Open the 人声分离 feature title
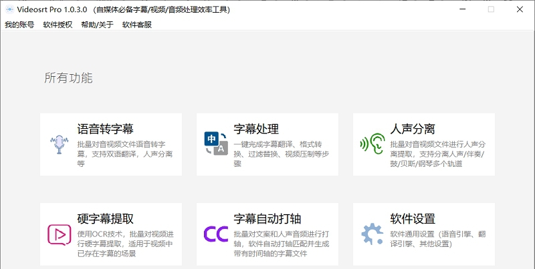This screenshot has width=535, height=269. click(413, 129)
